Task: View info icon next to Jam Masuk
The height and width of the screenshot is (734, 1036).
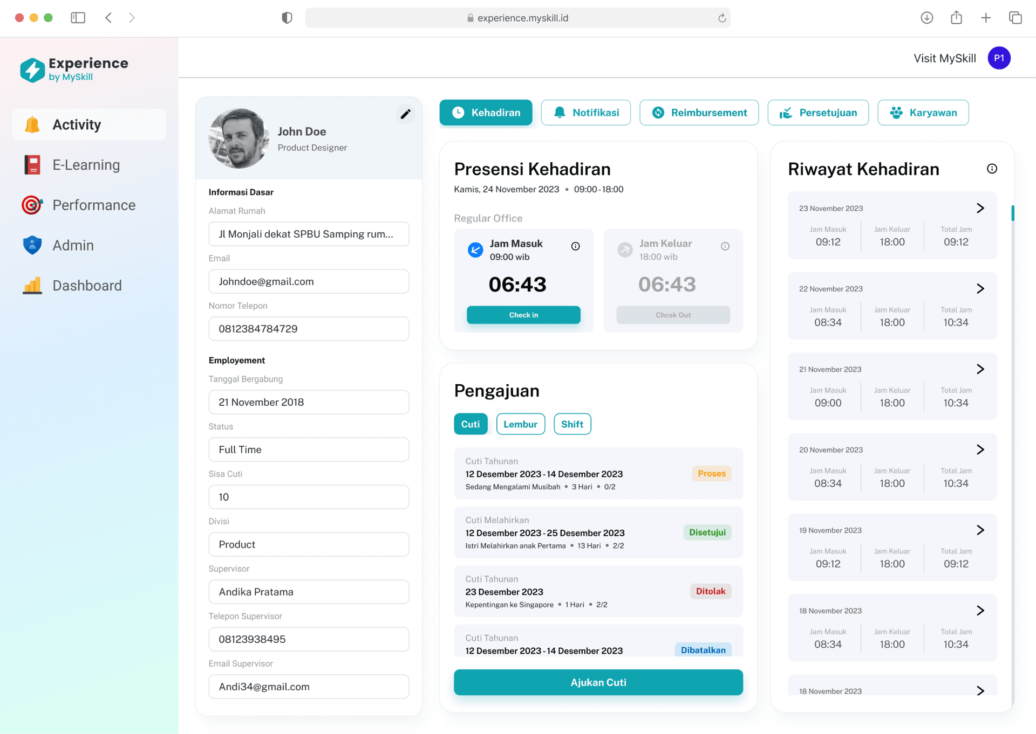Action: tap(575, 246)
